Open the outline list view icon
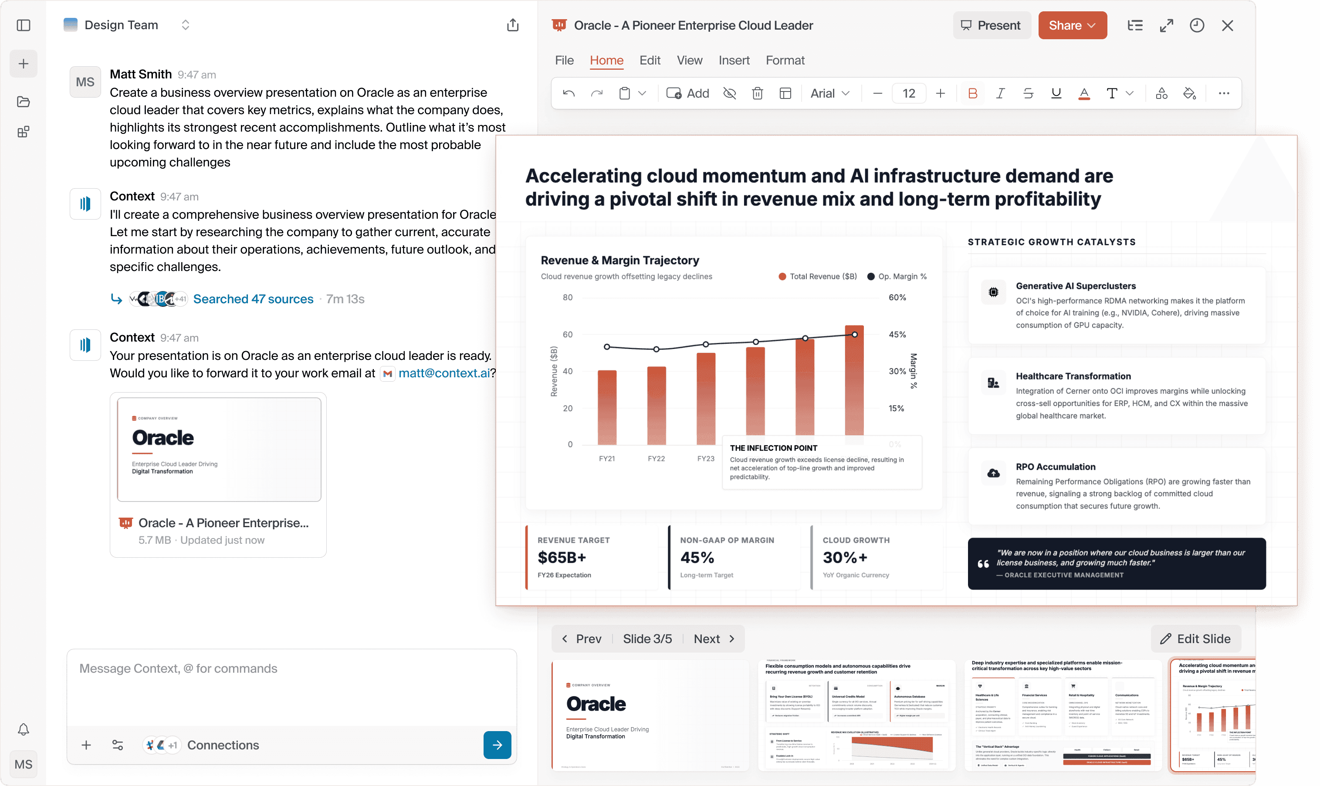This screenshot has height=786, width=1320. click(1135, 25)
